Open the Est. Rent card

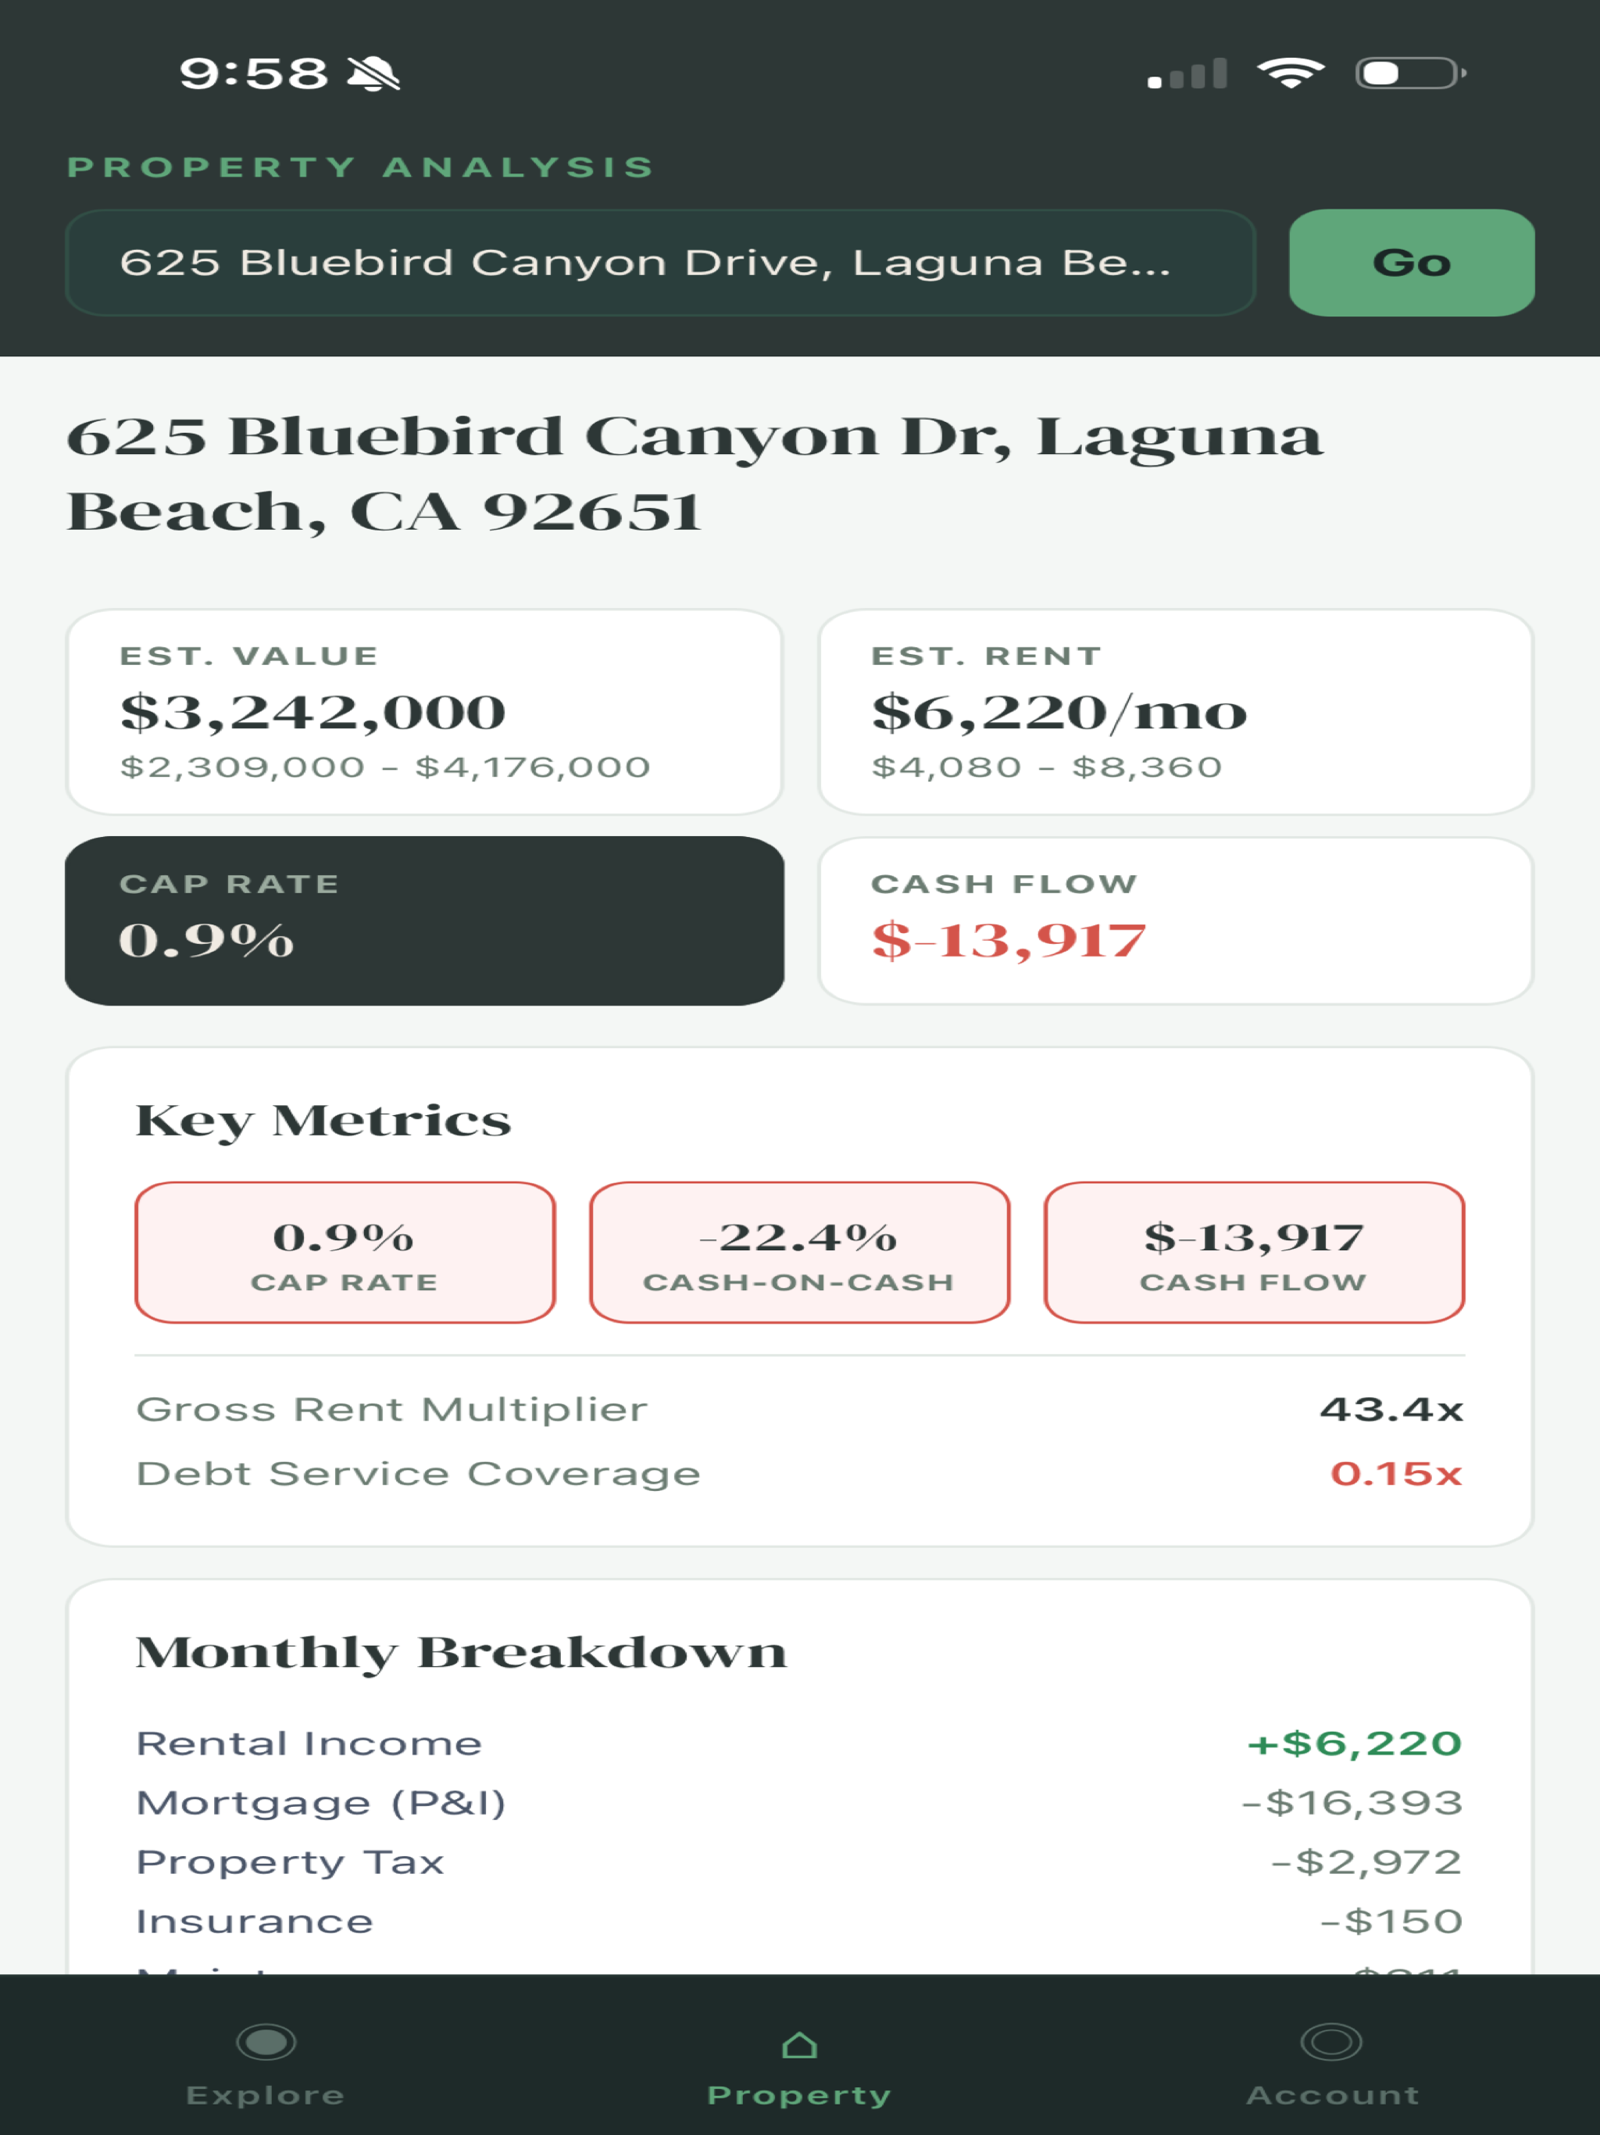tap(1176, 711)
